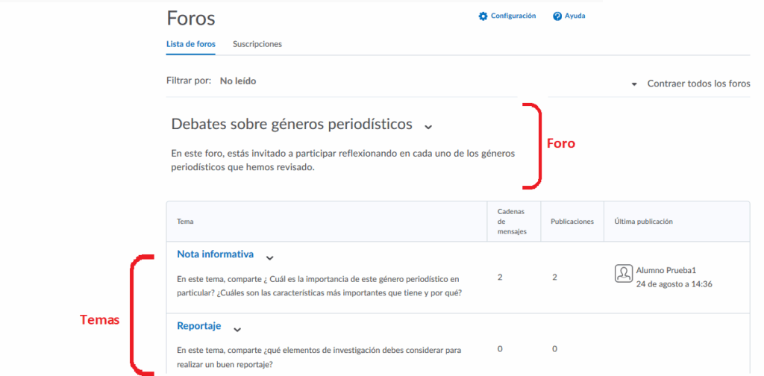Image resolution: width=764 pixels, height=376 pixels.
Task: Open the Nota informativa topic
Action: pos(215,254)
